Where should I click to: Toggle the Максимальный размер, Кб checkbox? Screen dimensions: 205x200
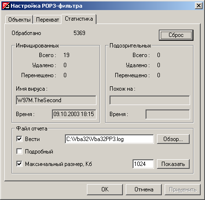(19, 164)
